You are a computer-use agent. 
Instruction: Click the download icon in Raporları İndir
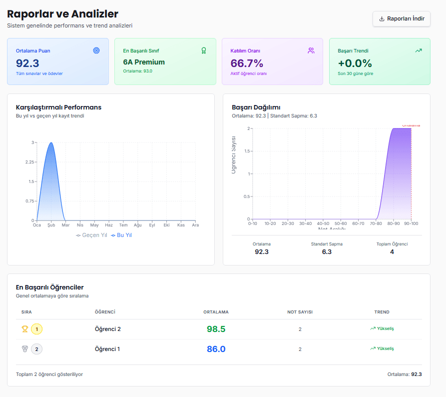pos(382,19)
